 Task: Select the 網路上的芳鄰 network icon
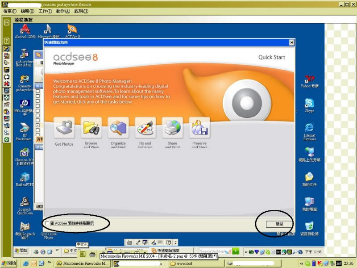click(x=309, y=155)
